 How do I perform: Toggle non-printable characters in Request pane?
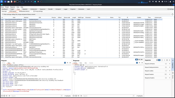(x=67, y=63)
